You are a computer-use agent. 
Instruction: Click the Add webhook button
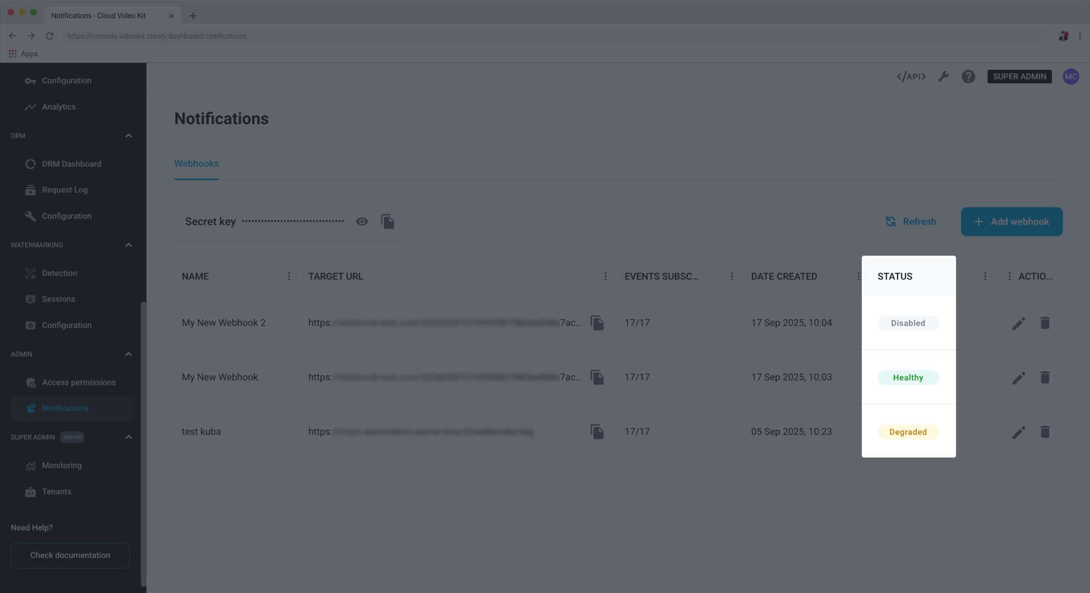tap(1011, 221)
